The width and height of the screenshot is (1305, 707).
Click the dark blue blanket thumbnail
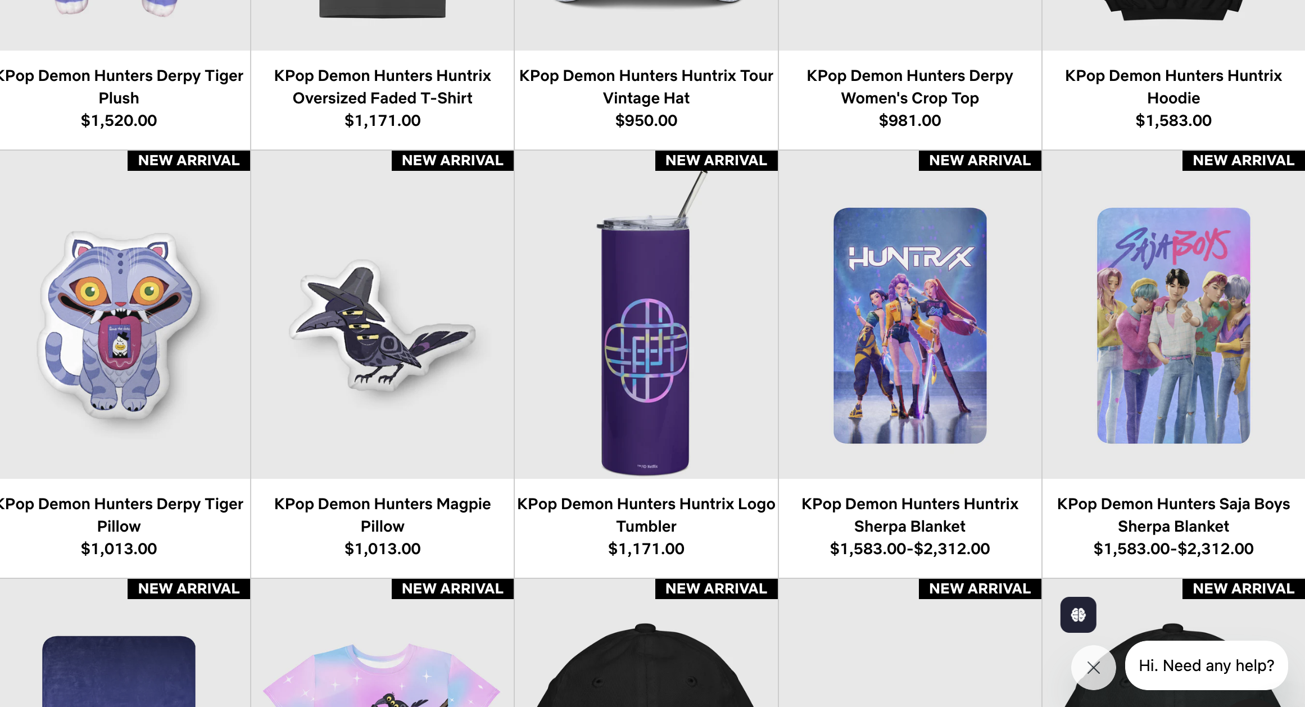coord(119,672)
